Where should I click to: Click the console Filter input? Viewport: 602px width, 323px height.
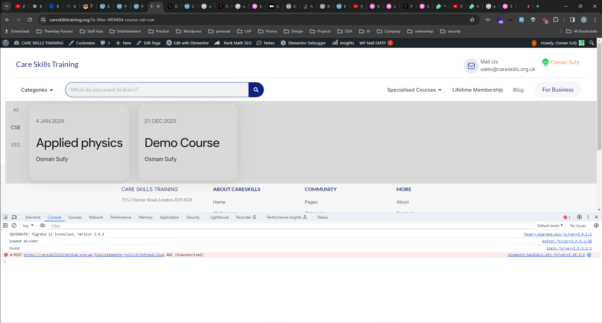click(292, 226)
